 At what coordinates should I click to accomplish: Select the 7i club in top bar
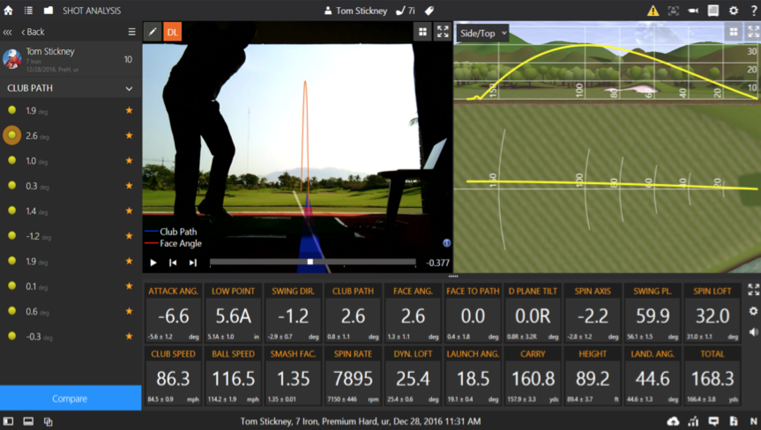tap(406, 11)
